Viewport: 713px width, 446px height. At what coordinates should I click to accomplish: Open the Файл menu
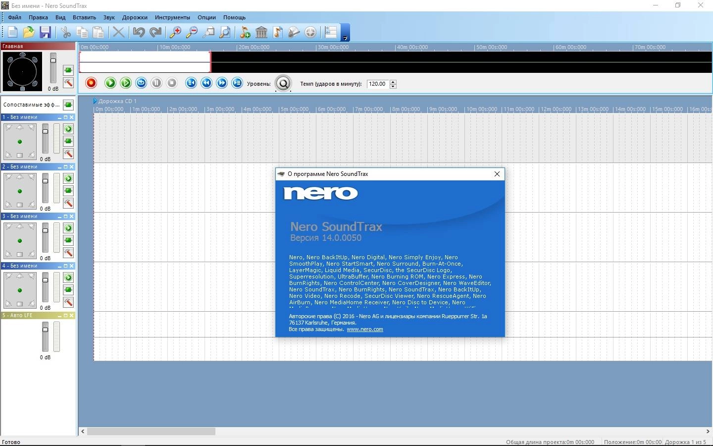[14, 17]
